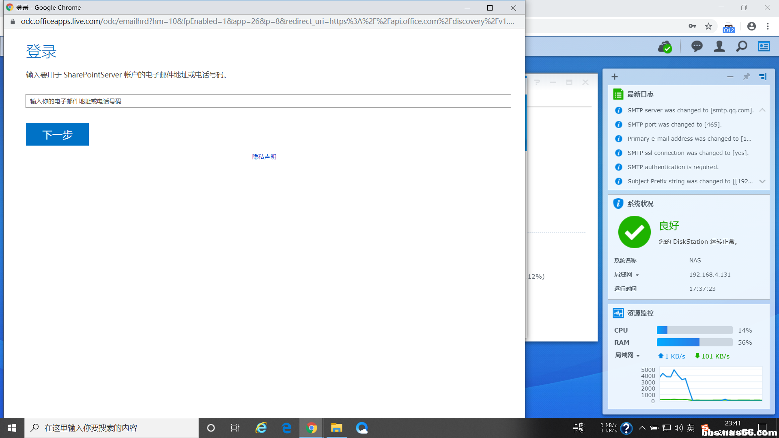
Task: Open File Explorer from taskbar
Action: [336, 428]
